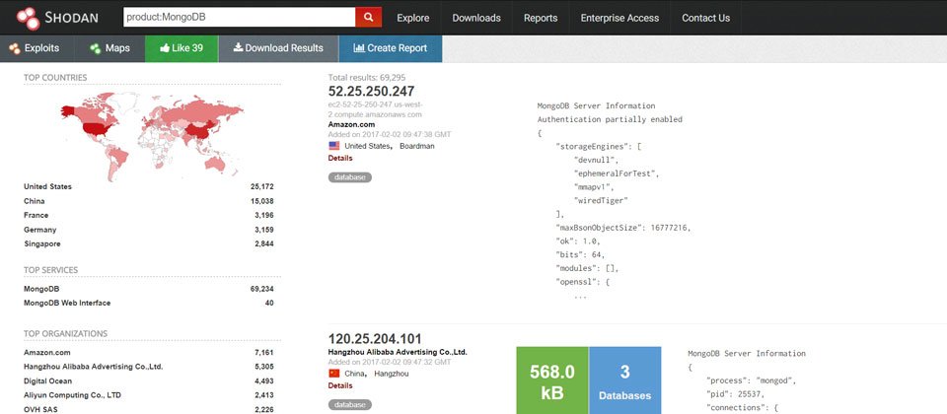
Task: Filter by United States country
Action: [x=47, y=187]
